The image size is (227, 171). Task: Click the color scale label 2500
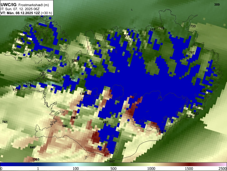pyautogui.click(x=223, y=169)
